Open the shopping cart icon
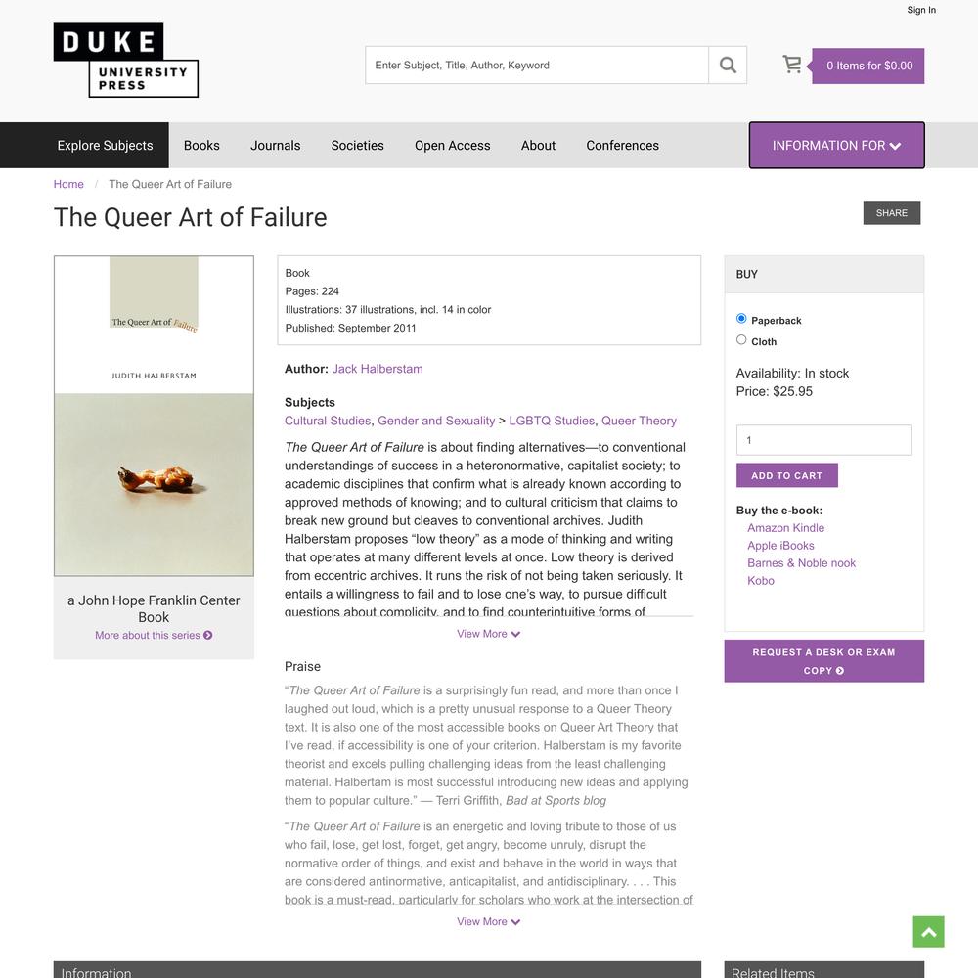The image size is (978, 978). [792, 65]
